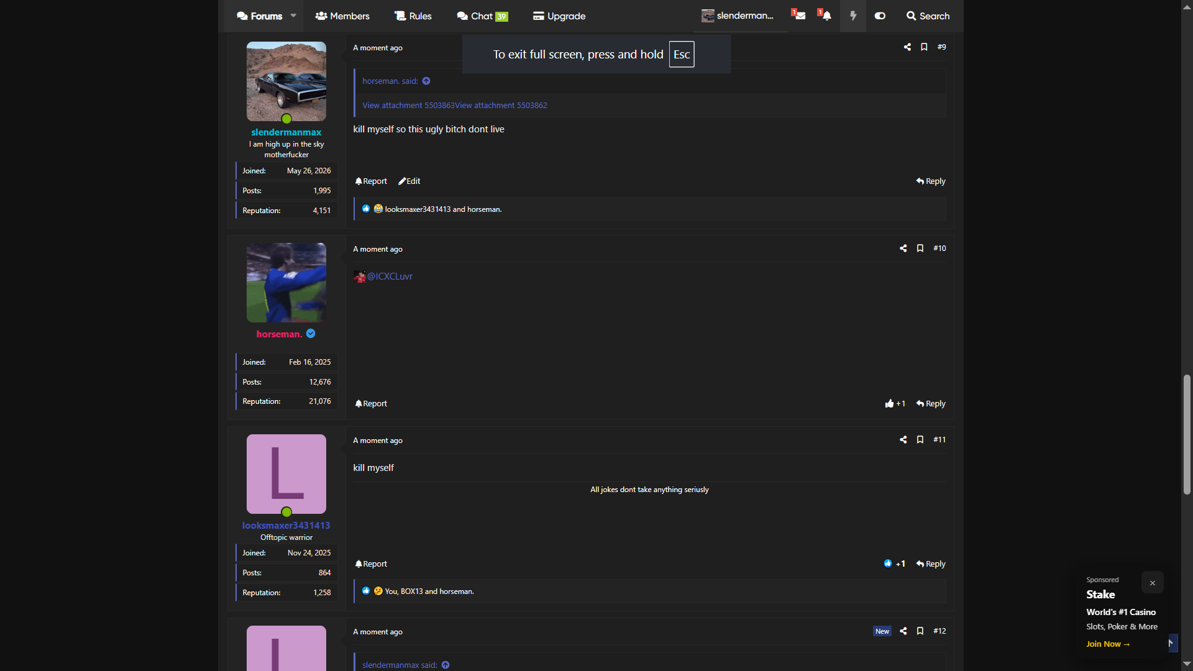Share post #9
1193x671 pixels.
(x=907, y=47)
